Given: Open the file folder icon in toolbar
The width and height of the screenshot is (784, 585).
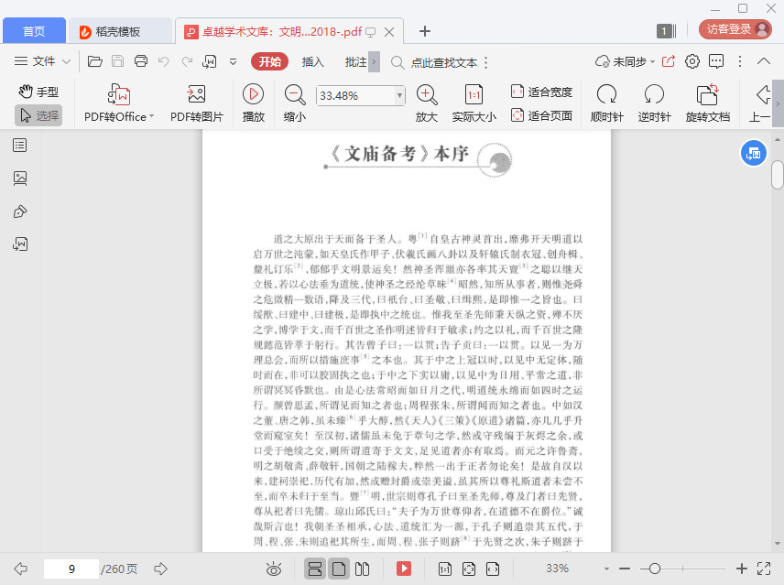Looking at the screenshot, I should [x=95, y=61].
